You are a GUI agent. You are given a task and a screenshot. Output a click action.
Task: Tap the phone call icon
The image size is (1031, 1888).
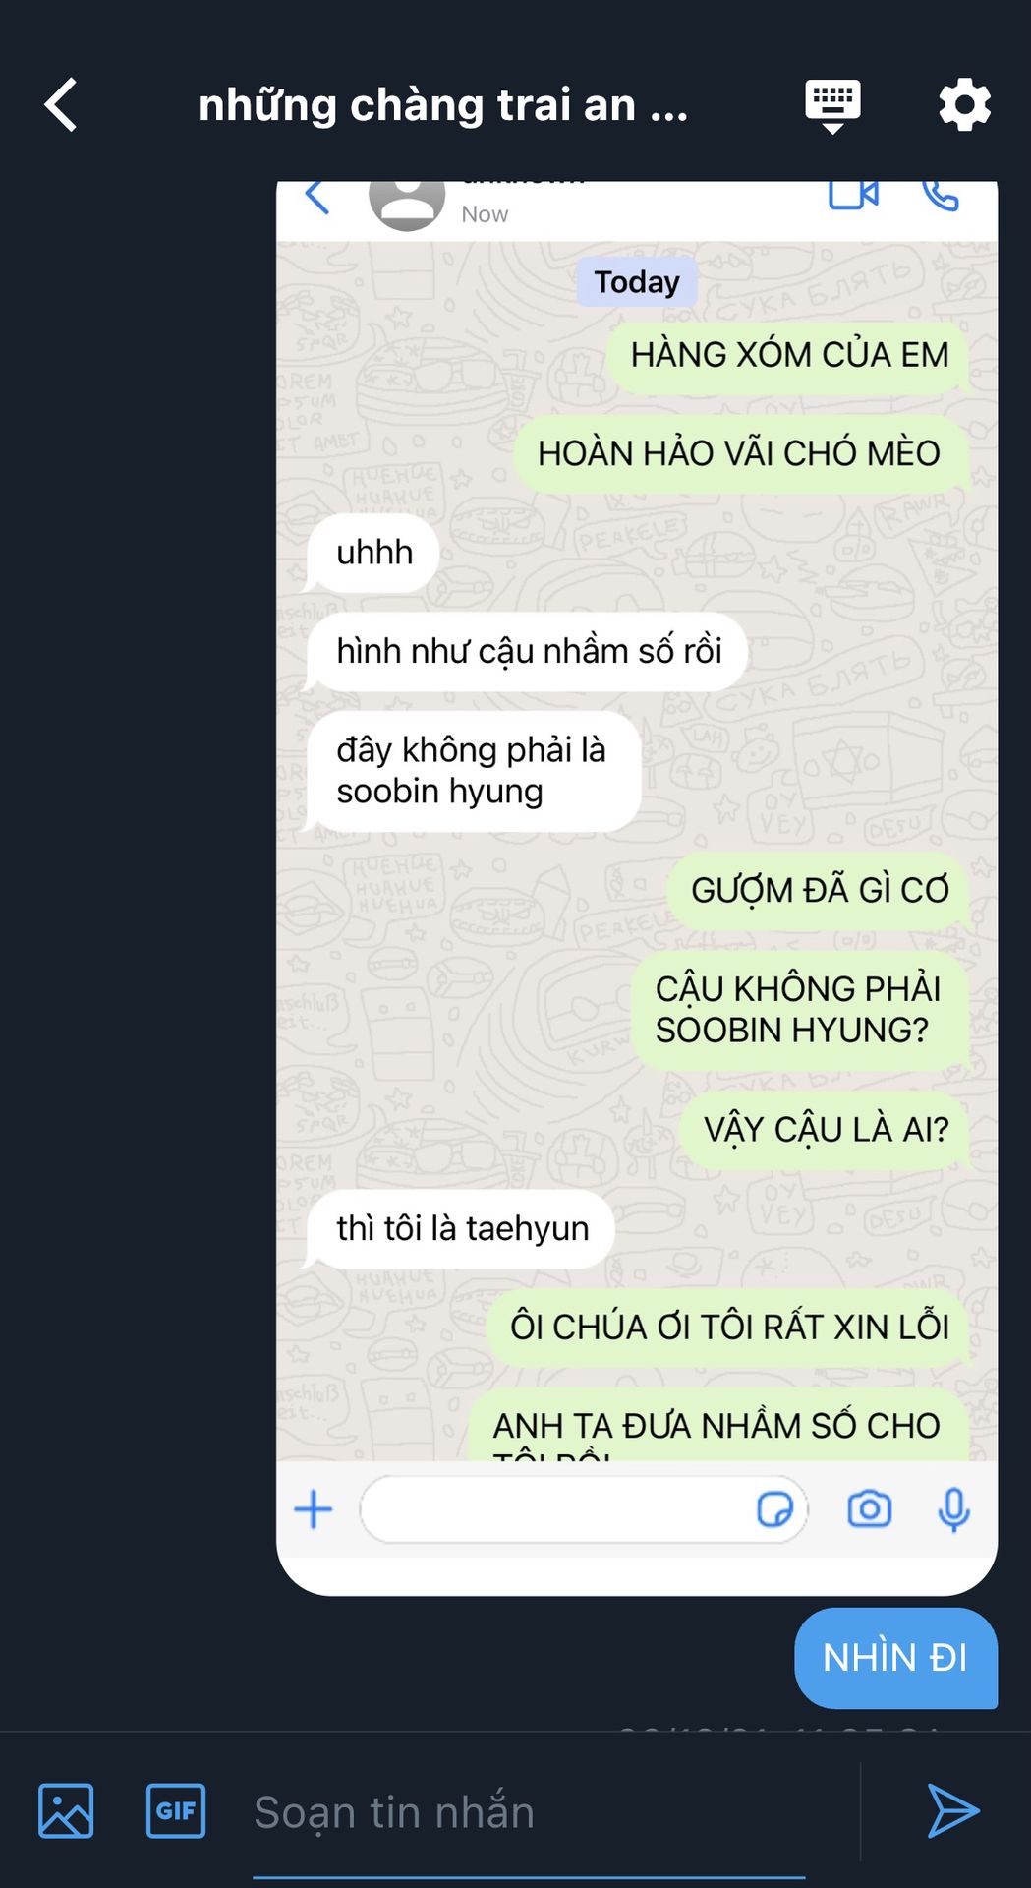pyautogui.click(x=941, y=195)
